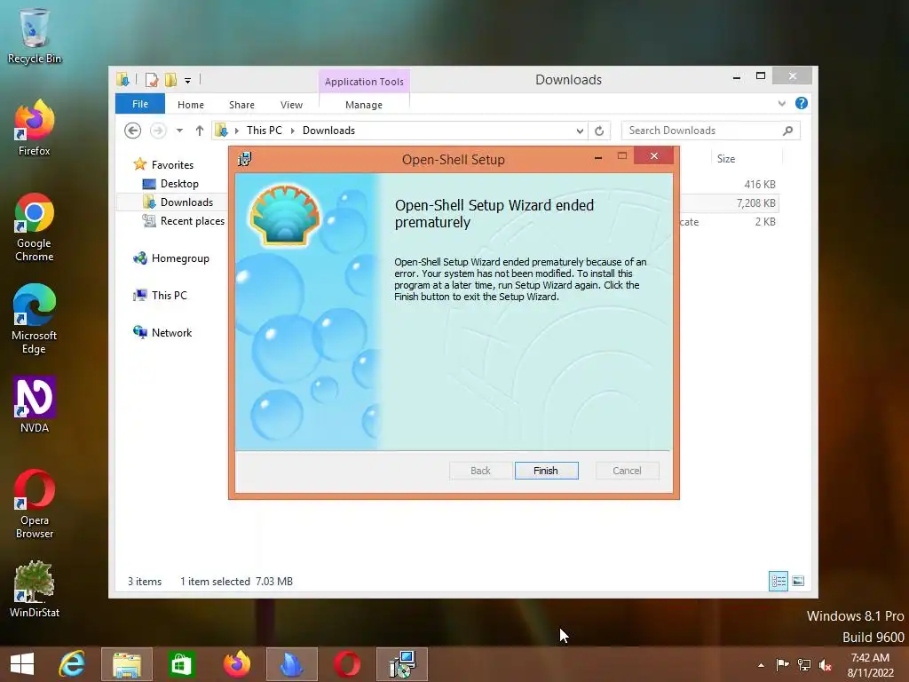Click Finish in Open-Shell Setup
Image resolution: width=909 pixels, height=682 pixels.
(546, 471)
